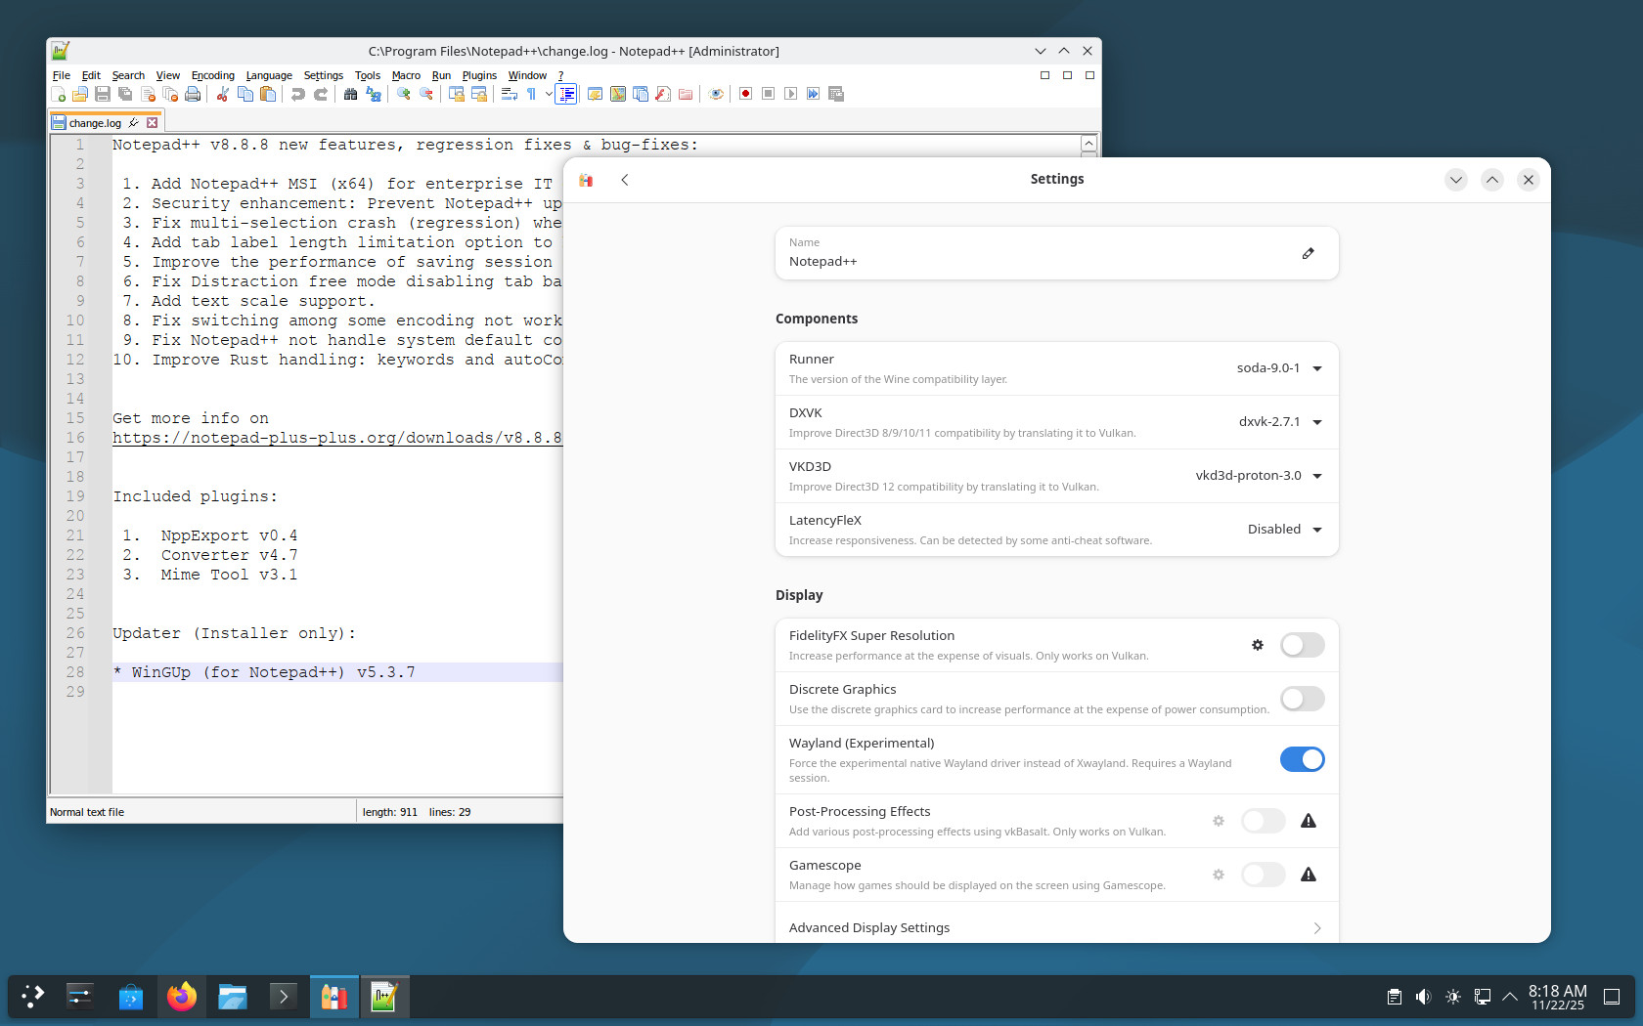Open Firefox from the taskbar

pyautogui.click(x=181, y=997)
